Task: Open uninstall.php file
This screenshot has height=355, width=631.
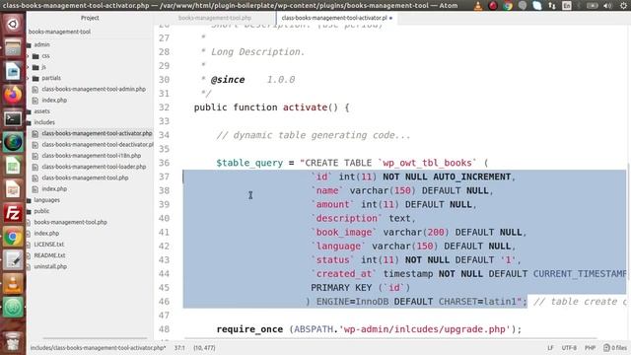Action: point(50,266)
